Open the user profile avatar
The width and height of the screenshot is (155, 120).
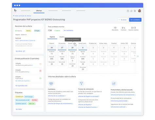click(x=140, y=11)
